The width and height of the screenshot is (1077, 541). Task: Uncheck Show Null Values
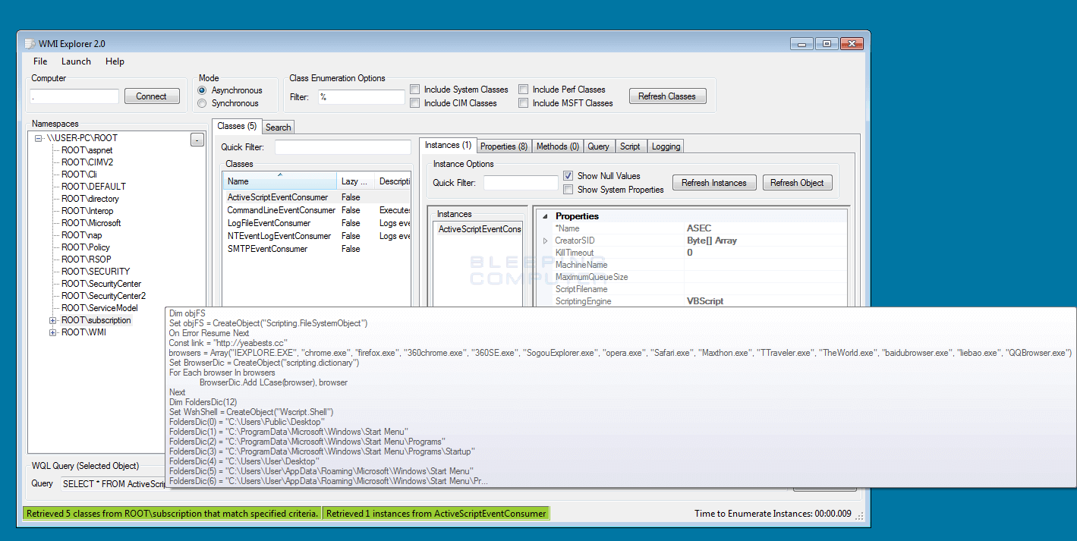(x=568, y=176)
